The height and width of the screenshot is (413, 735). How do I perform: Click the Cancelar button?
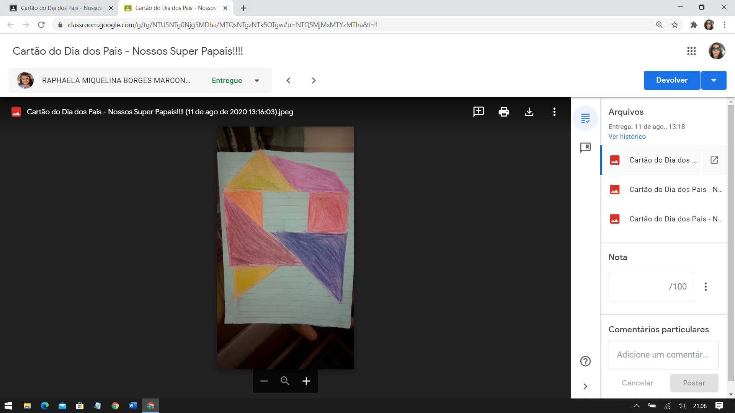click(x=637, y=383)
